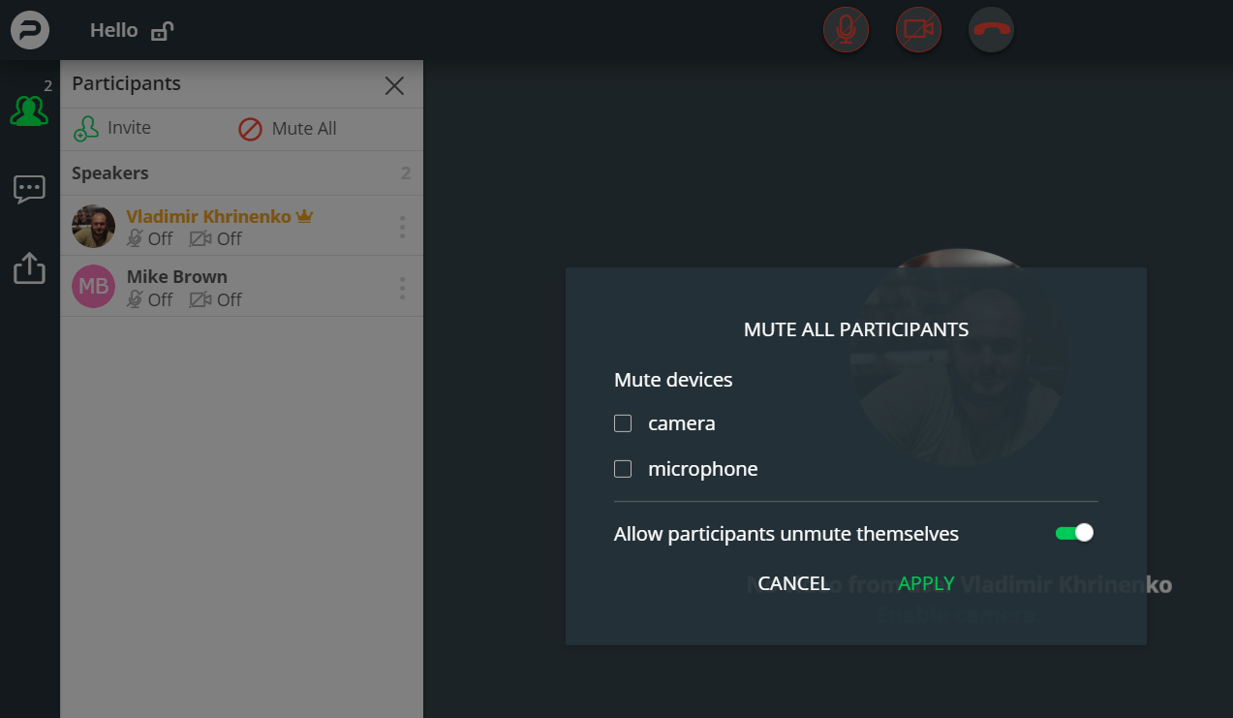
Task: Check the camera checkbox
Action: (623, 423)
